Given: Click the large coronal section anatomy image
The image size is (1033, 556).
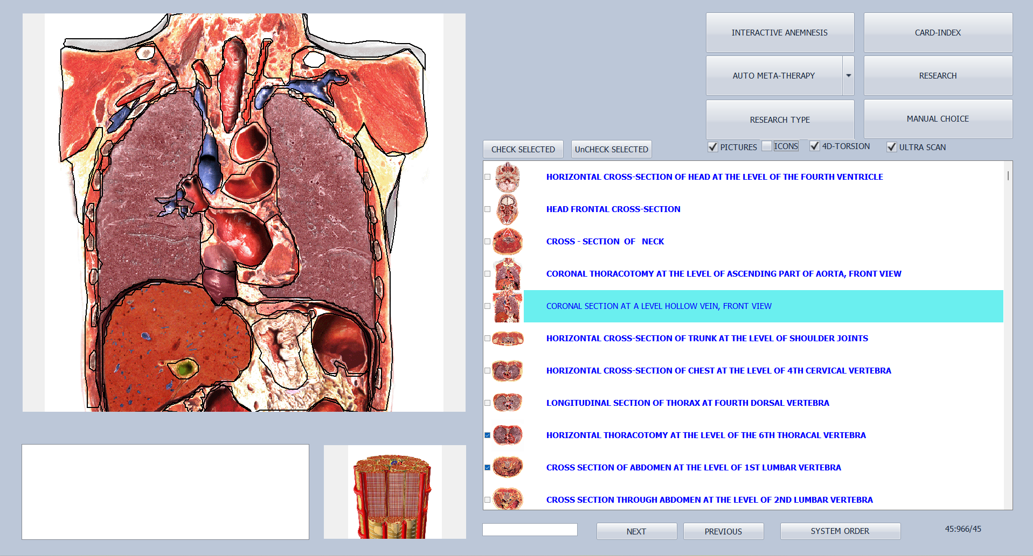Looking at the screenshot, I should [x=244, y=213].
